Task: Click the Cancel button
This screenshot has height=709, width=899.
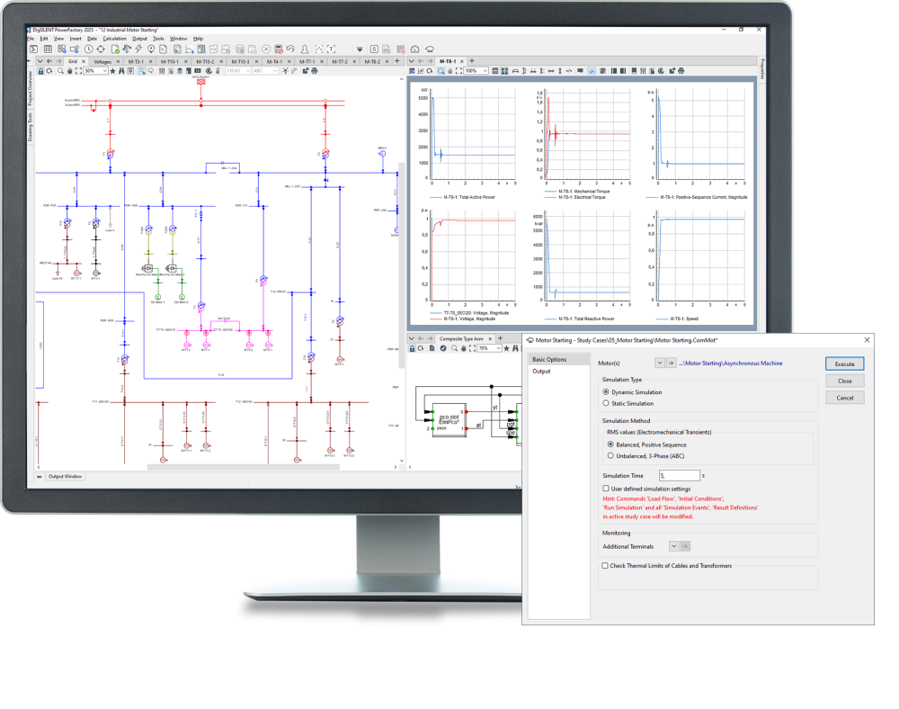Action: (x=844, y=398)
